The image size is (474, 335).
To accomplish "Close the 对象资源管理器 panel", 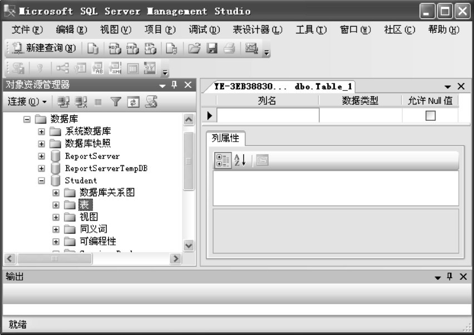I will click(x=188, y=85).
